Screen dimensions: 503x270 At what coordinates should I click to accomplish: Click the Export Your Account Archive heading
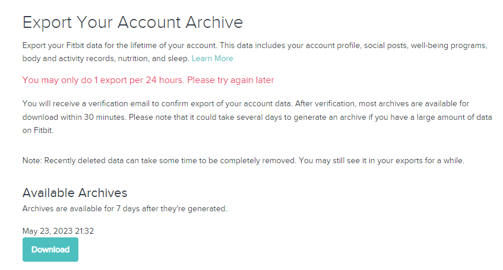(x=132, y=23)
